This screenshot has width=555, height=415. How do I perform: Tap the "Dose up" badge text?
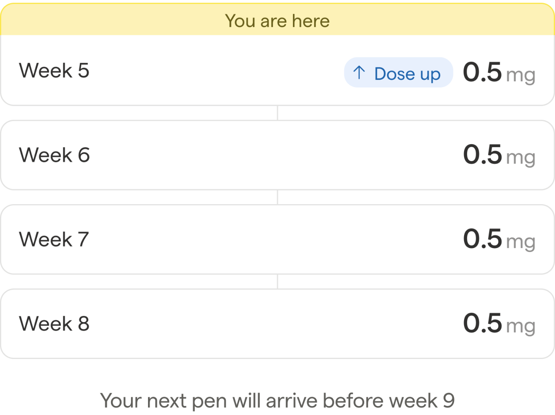click(407, 74)
